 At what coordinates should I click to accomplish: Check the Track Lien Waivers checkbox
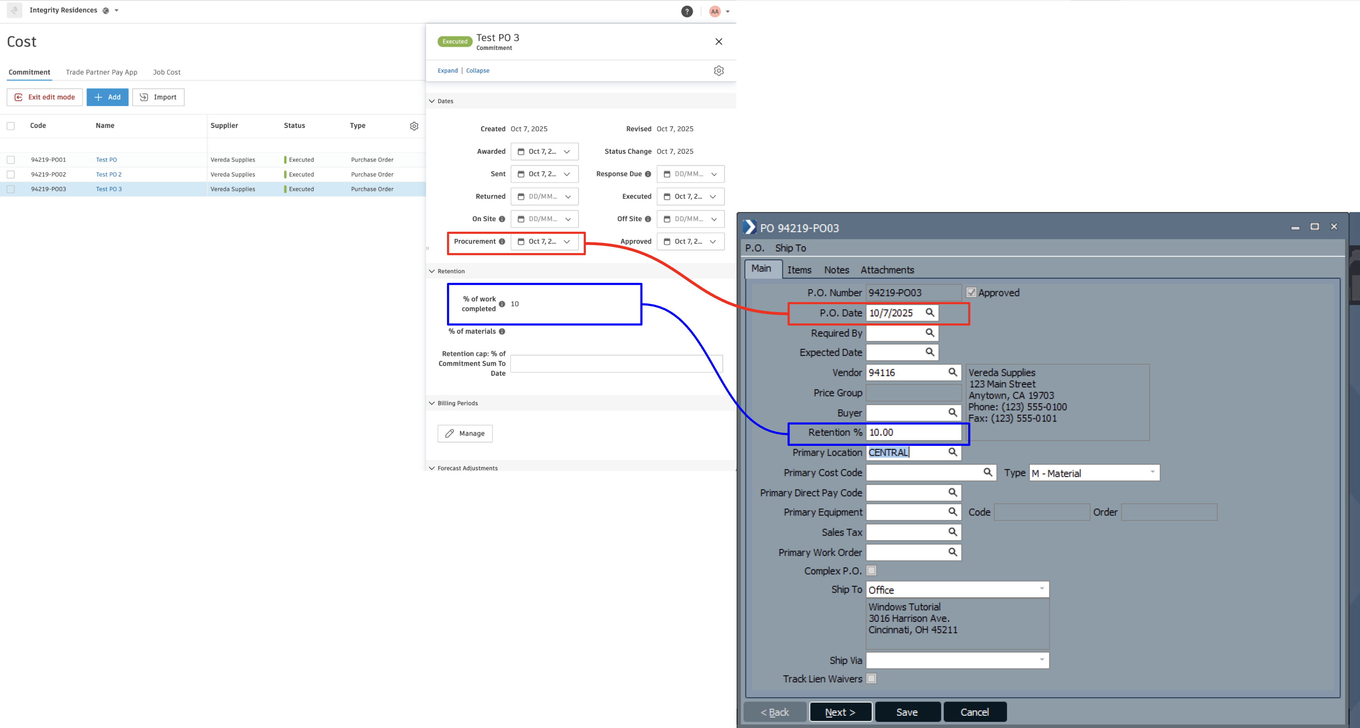[871, 679]
